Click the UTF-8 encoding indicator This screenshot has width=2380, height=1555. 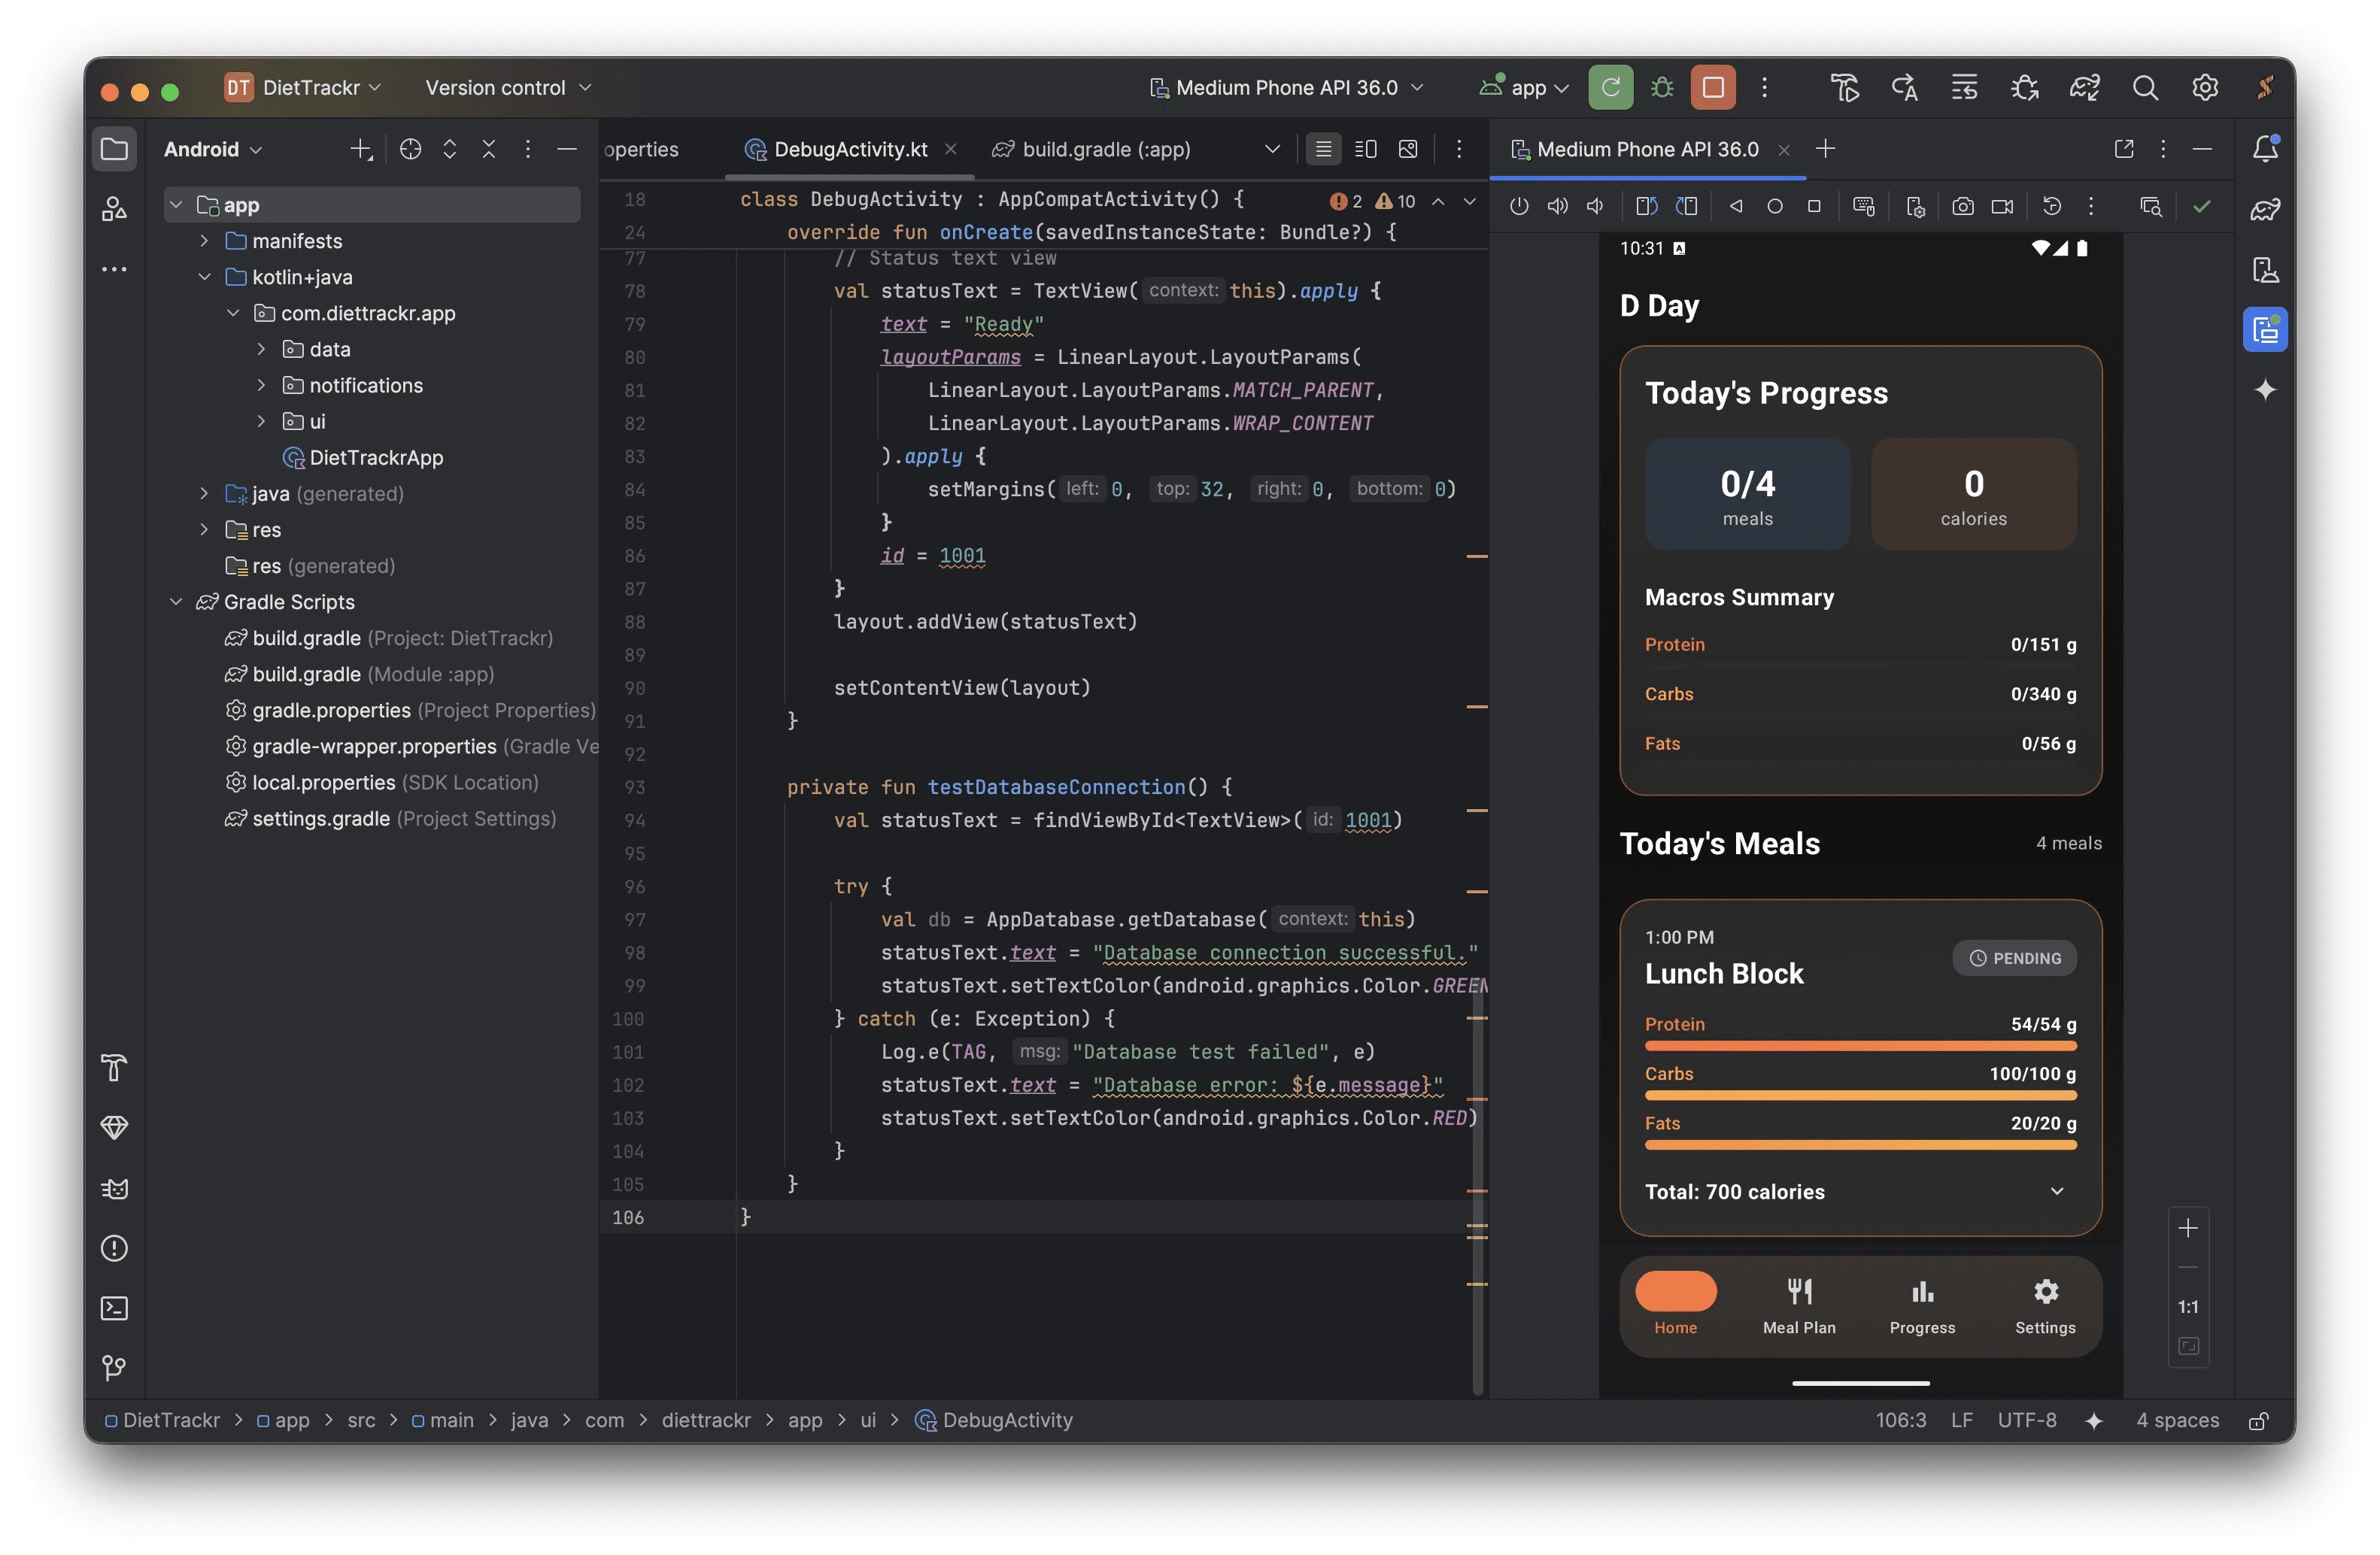point(2026,1420)
